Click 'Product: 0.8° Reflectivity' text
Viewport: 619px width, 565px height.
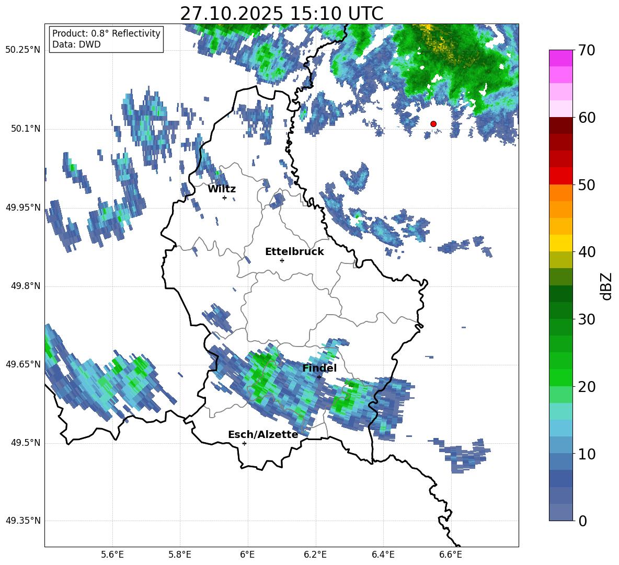(x=106, y=33)
